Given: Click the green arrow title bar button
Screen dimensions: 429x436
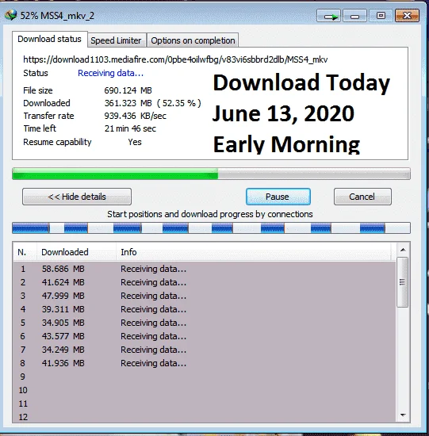Looking at the screenshot, I should coord(328,16).
